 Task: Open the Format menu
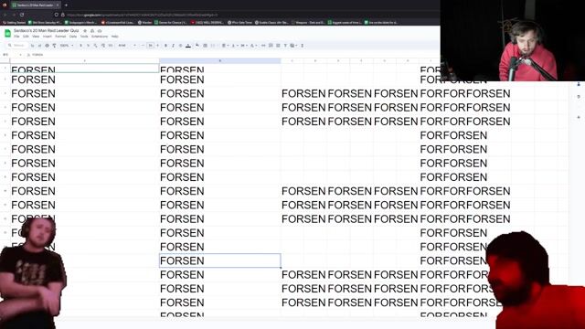[60, 37]
